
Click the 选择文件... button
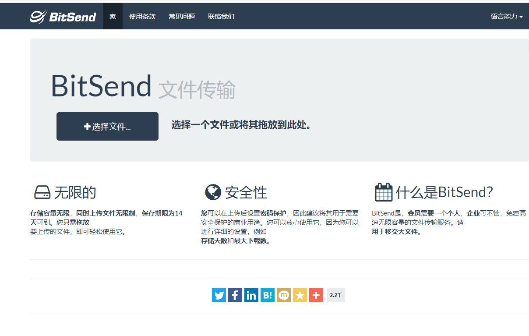pos(107,126)
